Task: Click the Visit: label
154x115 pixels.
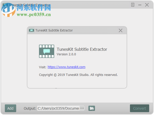Action: tap(43, 67)
